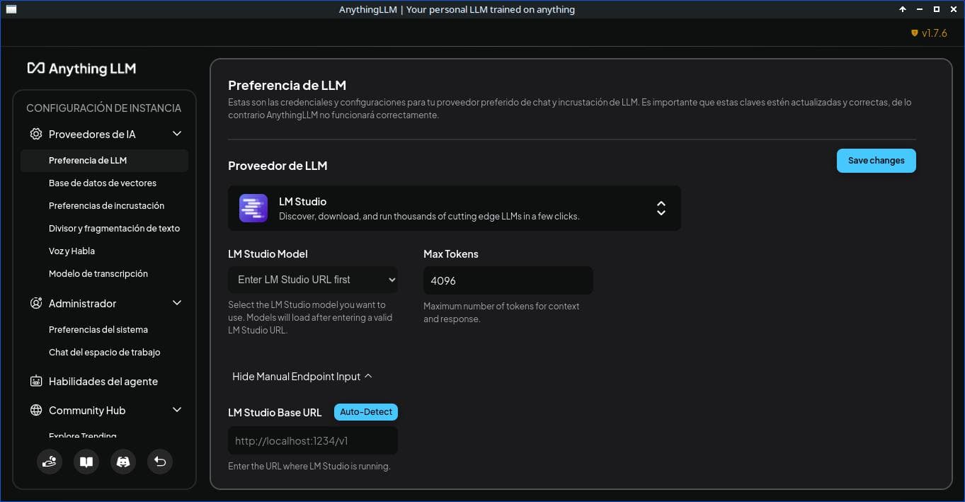Click the Preferencia de LLM page title
This screenshot has height=502, width=965.
click(x=287, y=86)
